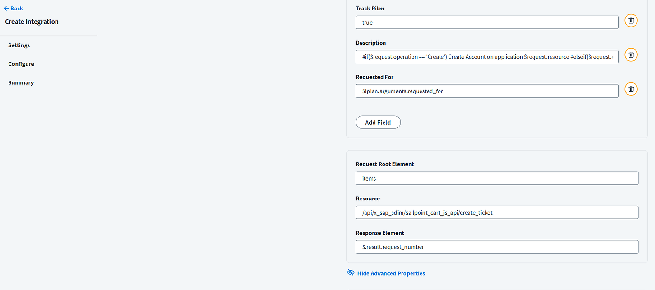Viewport: 655px width, 290px height.
Task: Delete the Track Ritm field using trash icon
Action: [x=631, y=20]
